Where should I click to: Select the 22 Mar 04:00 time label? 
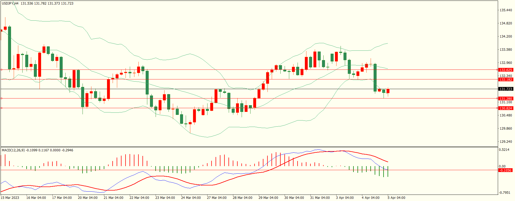coord(139,198)
